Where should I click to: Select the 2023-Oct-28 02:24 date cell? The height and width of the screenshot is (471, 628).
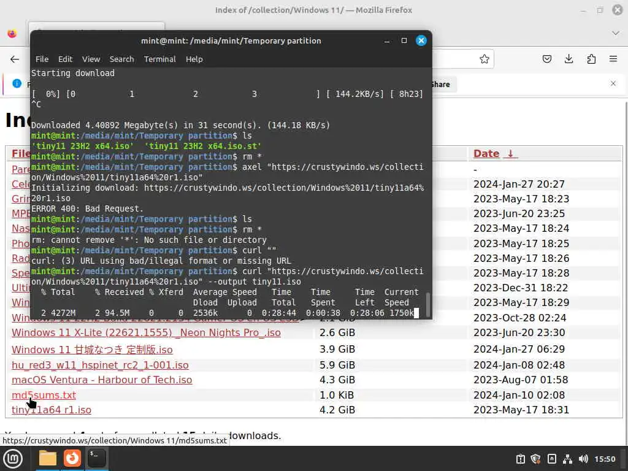click(x=520, y=318)
